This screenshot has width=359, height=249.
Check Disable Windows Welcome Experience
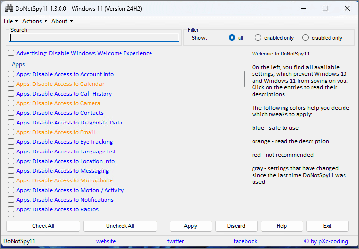tap(11, 53)
